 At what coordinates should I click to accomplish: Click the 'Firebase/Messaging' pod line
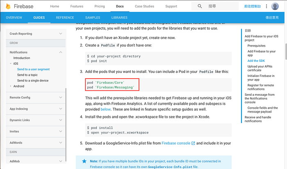[111, 87]
